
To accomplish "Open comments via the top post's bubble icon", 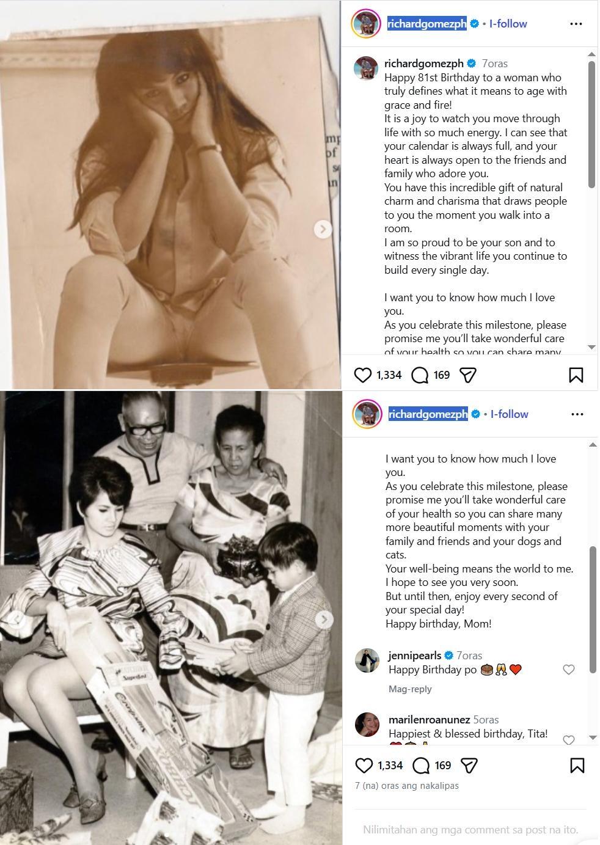I will [420, 375].
